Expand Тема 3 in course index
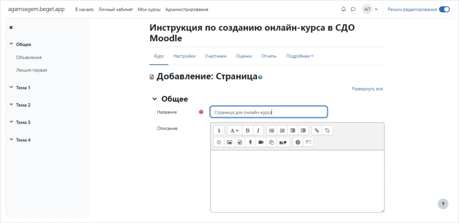The height and width of the screenshot is (223, 459). click(x=11, y=122)
